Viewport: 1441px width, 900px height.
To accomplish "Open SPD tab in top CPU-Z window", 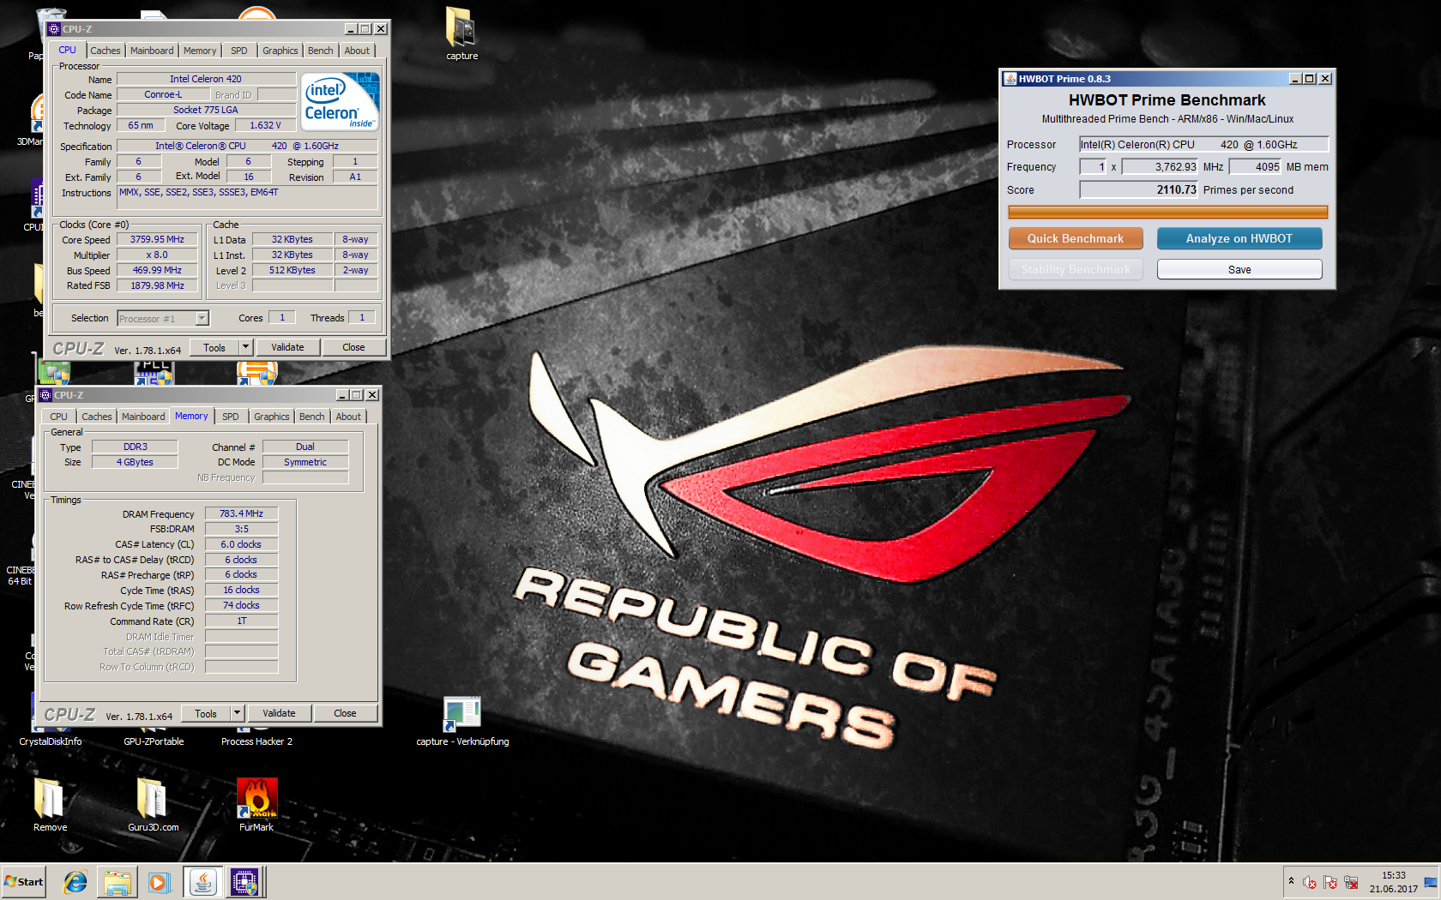I will pos(239,51).
